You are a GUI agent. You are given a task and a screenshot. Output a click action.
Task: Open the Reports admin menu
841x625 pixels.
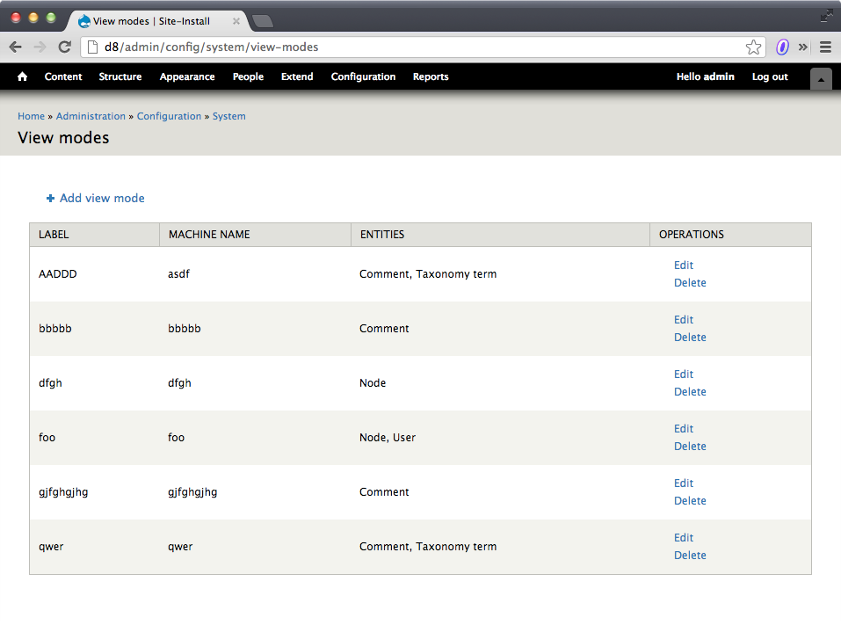click(x=431, y=76)
